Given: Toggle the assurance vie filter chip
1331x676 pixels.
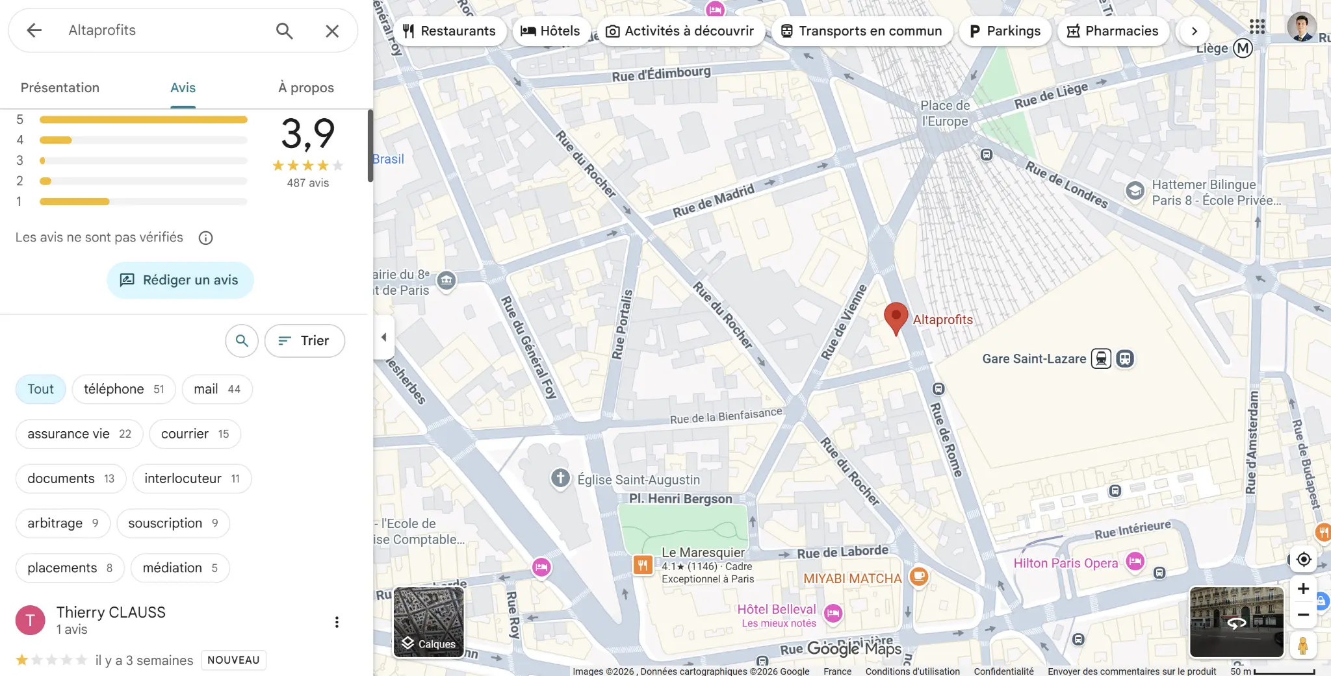Looking at the screenshot, I should click(79, 434).
